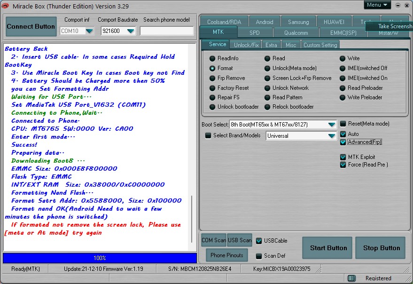This screenshot has height=284, width=413.
Task: Select the Frp Remove radio option
Action: pos(212,79)
